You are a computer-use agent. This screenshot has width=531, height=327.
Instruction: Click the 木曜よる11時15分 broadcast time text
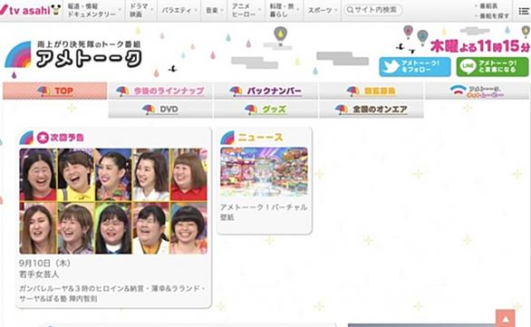[479, 46]
